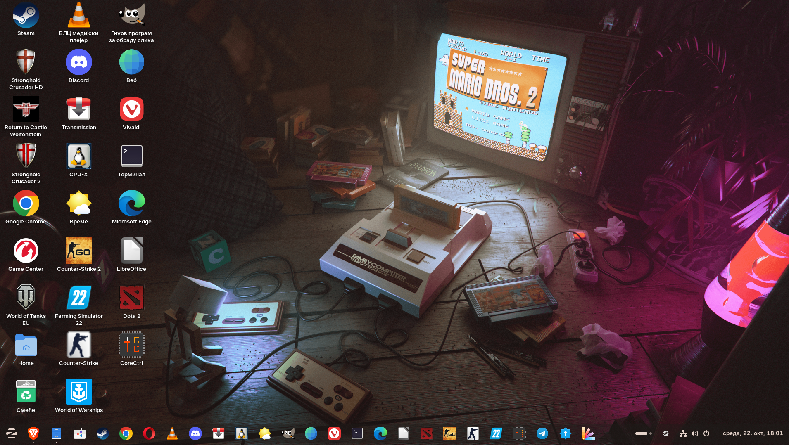Launch Dota 2 from the desktop
The height and width of the screenshot is (445, 789).
click(x=131, y=298)
